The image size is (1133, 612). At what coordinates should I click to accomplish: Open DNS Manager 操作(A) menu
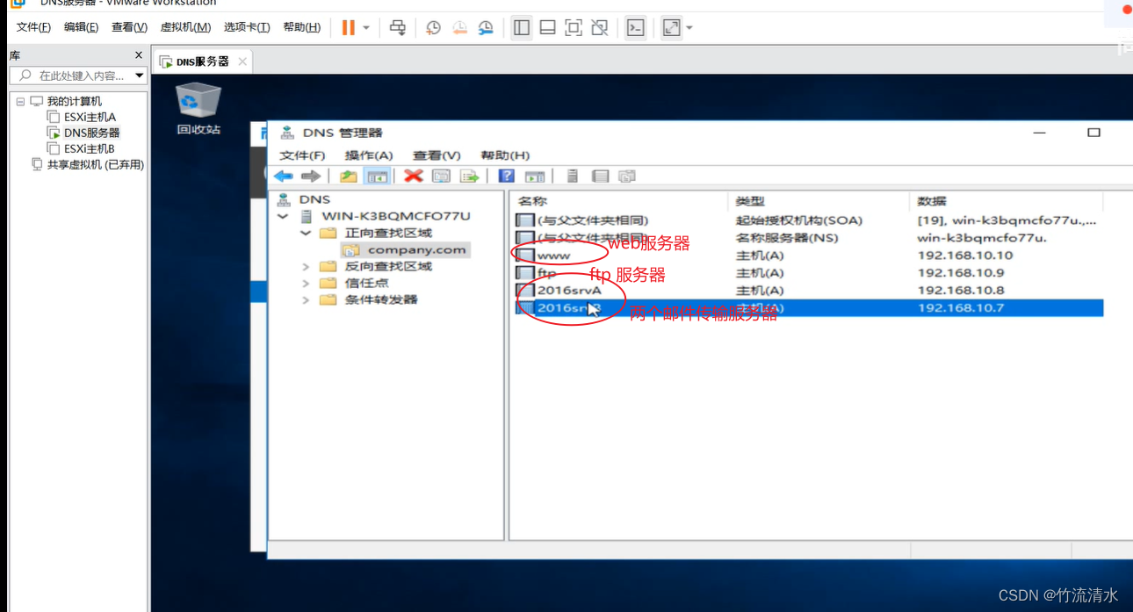(x=369, y=155)
